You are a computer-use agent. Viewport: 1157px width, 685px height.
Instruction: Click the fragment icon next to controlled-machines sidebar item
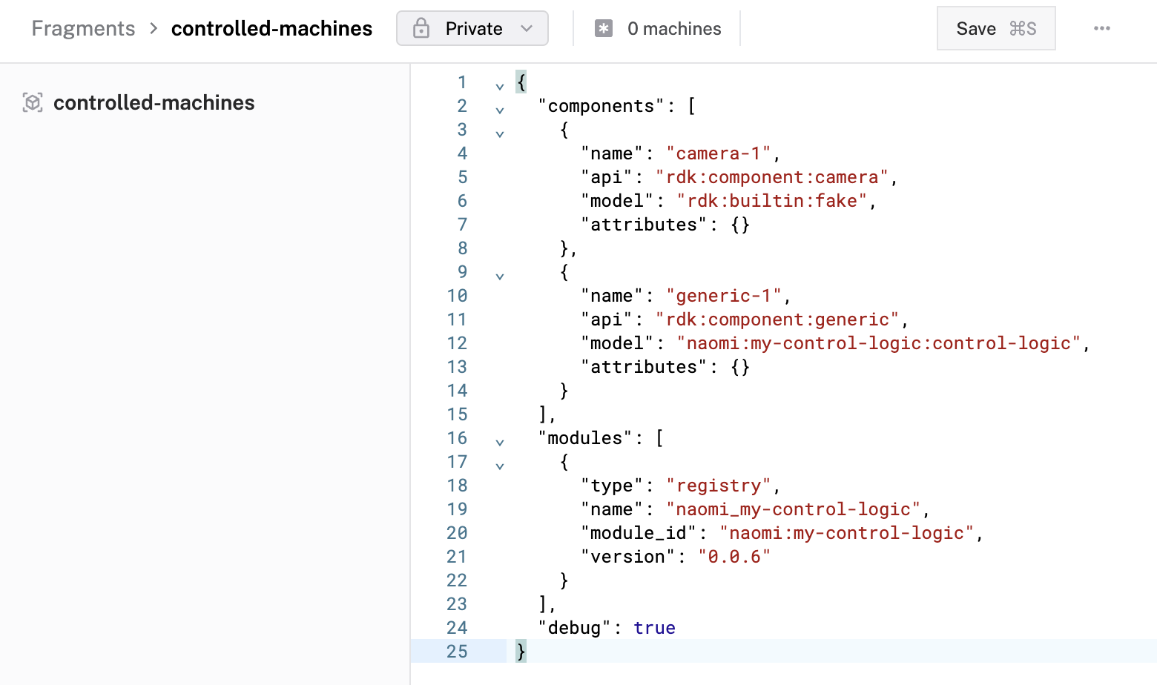[33, 102]
